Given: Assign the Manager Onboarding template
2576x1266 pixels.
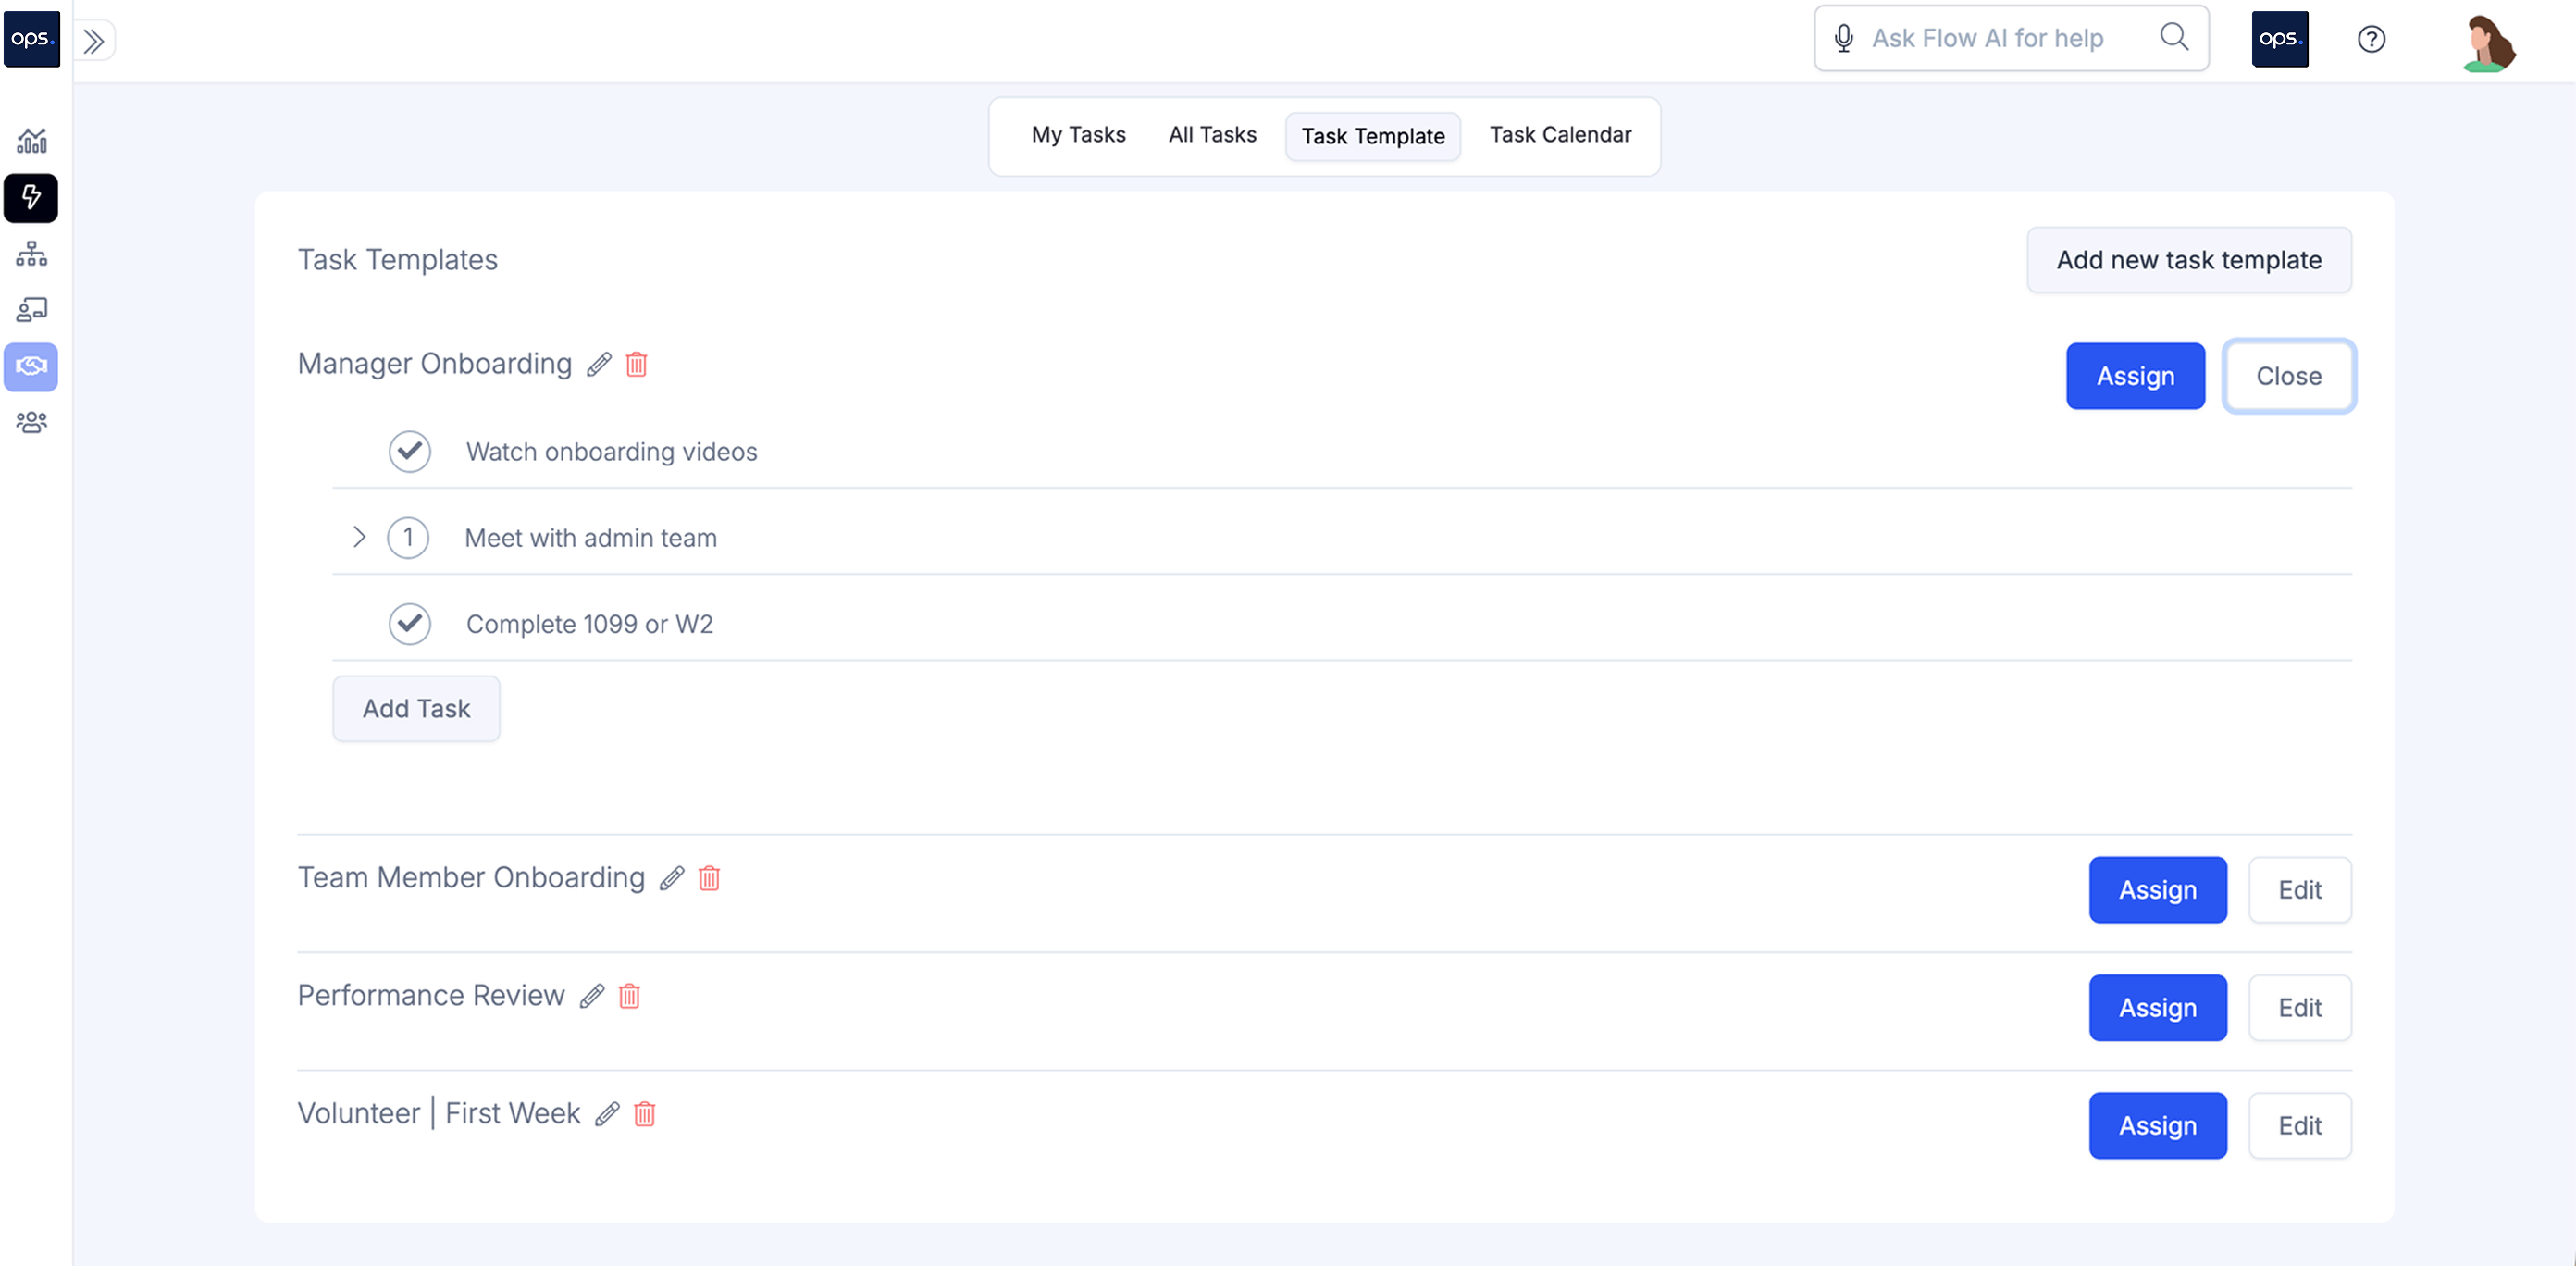Looking at the screenshot, I should 2135,376.
